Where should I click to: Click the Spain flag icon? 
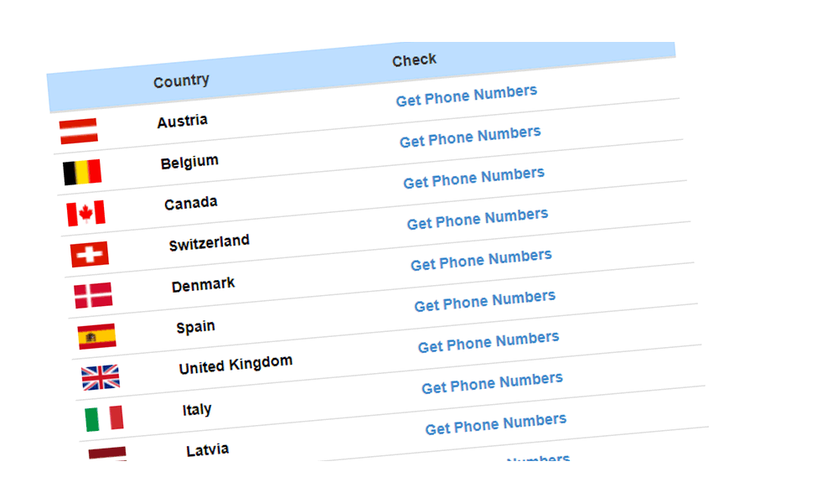[96, 336]
